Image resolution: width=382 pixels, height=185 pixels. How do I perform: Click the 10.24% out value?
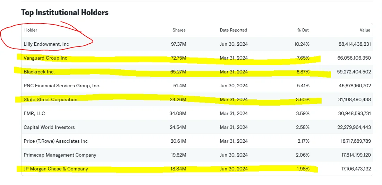pos(303,44)
